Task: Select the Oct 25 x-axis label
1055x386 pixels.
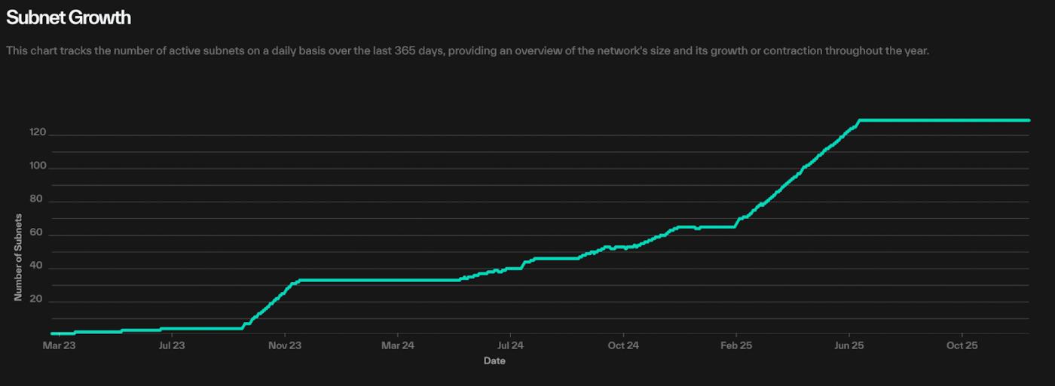Action: click(x=962, y=345)
